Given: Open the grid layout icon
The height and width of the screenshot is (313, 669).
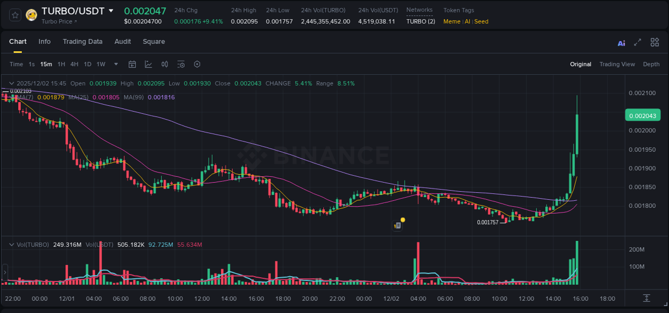Looking at the screenshot, I should (655, 42).
